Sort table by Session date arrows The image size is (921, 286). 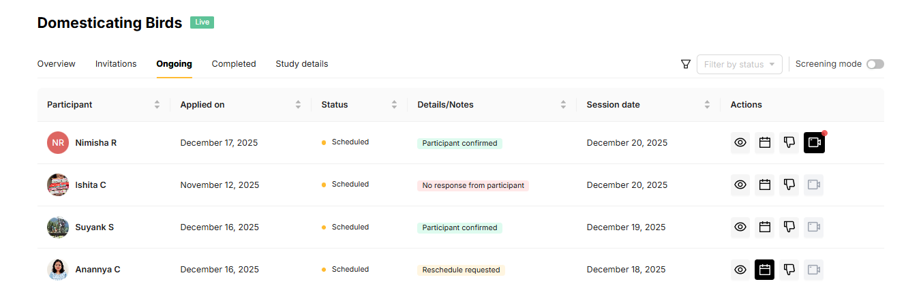707,105
